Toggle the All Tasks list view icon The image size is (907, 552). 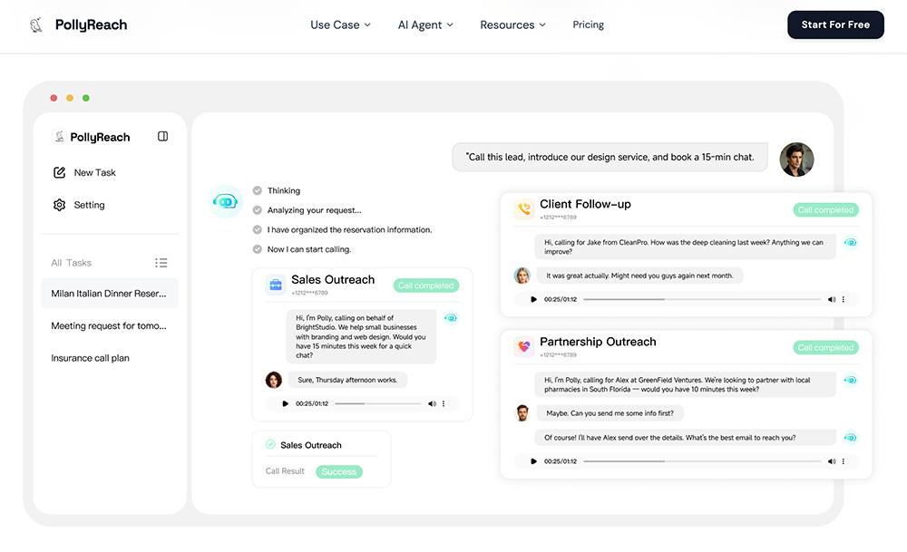pyautogui.click(x=161, y=263)
